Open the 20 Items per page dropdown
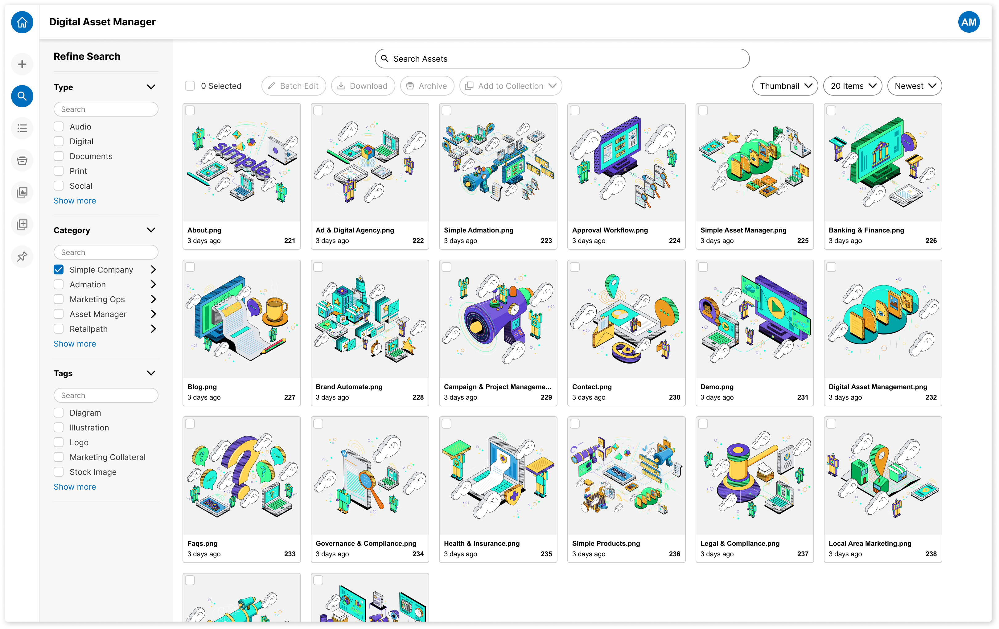This screenshot has height=629, width=999. pyautogui.click(x=852, y=86)
